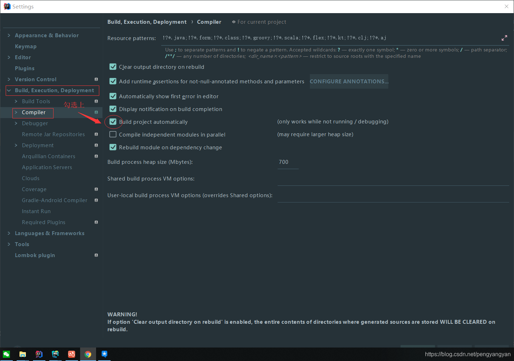The width and height of the screenshot is (514, 361).
Task: Expand the Tools section arrow
Action: coord(9,244)
